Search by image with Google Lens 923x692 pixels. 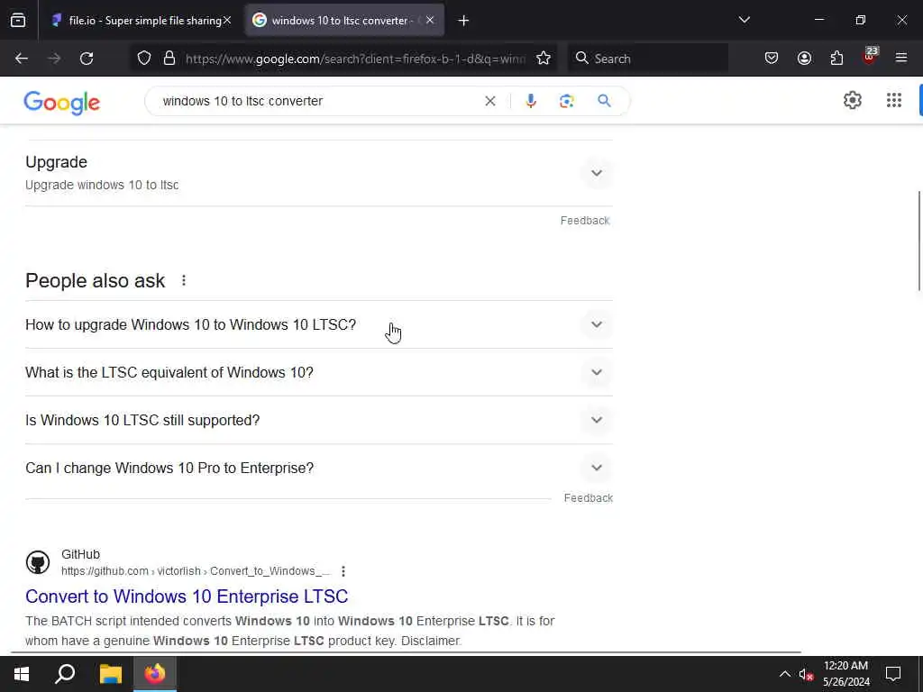[x=566, y=101]
